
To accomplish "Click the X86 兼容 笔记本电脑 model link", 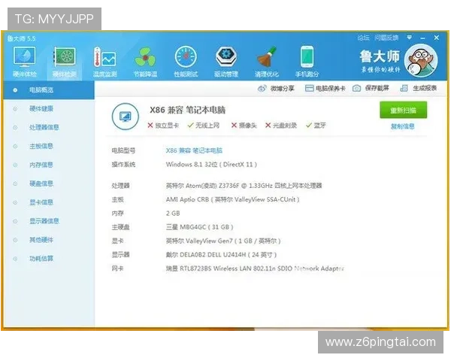I will [x=194, y=151].
